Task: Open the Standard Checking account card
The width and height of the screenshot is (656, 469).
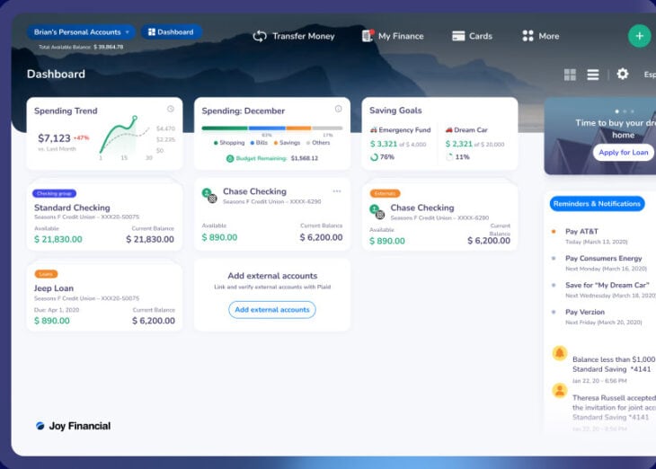Action: [x=104, y=217]
